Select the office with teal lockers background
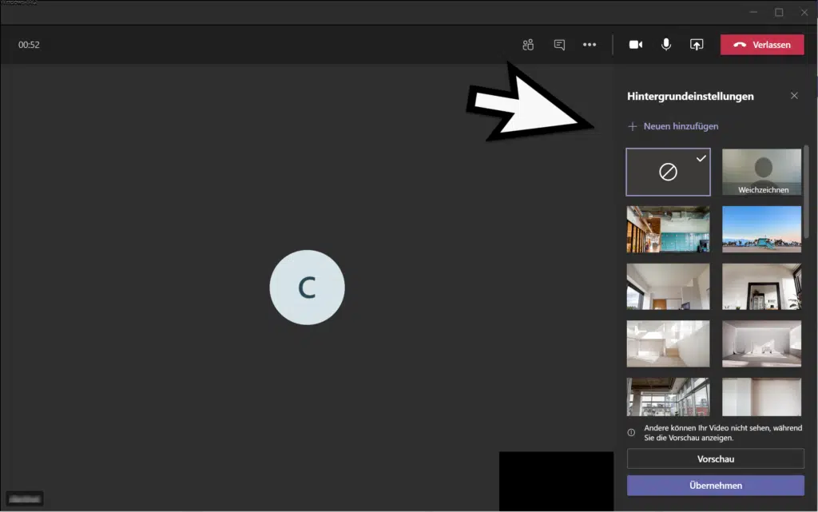This screenshot has width=818, height=512. point(668,229)
